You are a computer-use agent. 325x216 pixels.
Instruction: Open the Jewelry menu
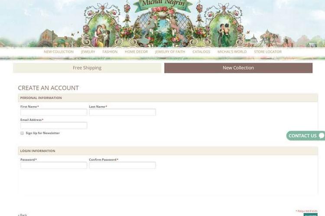pyautogui.click(x=88, y=52)
